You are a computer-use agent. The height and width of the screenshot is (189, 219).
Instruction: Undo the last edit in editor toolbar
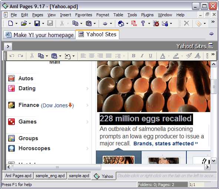pos(12,56)
